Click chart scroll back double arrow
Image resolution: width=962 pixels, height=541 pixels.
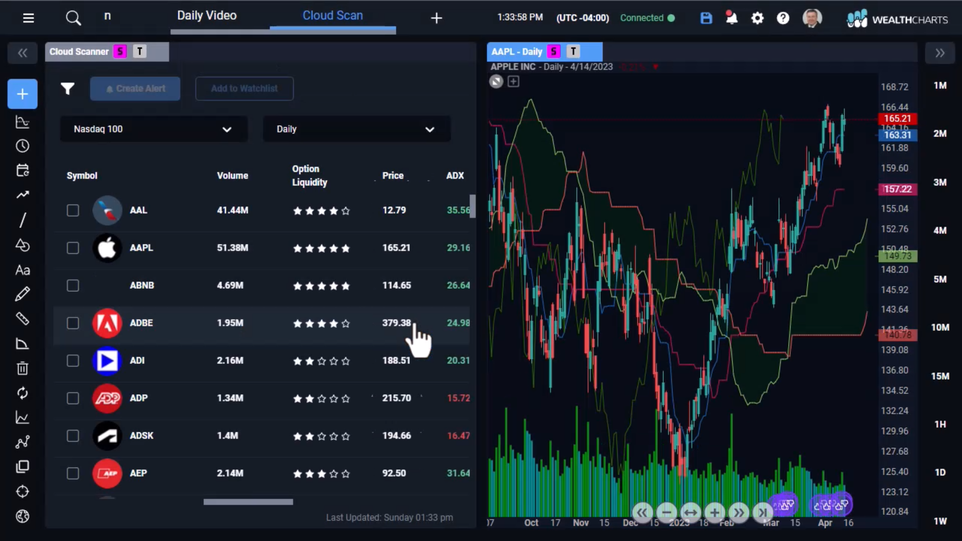642,512
